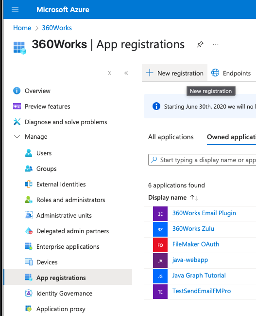Image resolution: width=256 pixels, height=316 pixels.
Task: Click the globe icon next to Endpoints
Action: (215, 73)
